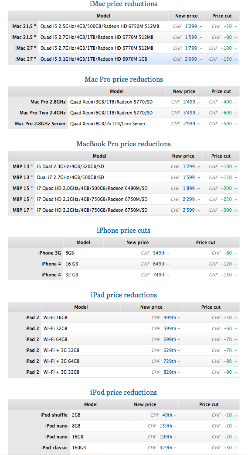Click the iPad price reductions heading
This screenshot has height=455, width=248.
pos(124,295)
